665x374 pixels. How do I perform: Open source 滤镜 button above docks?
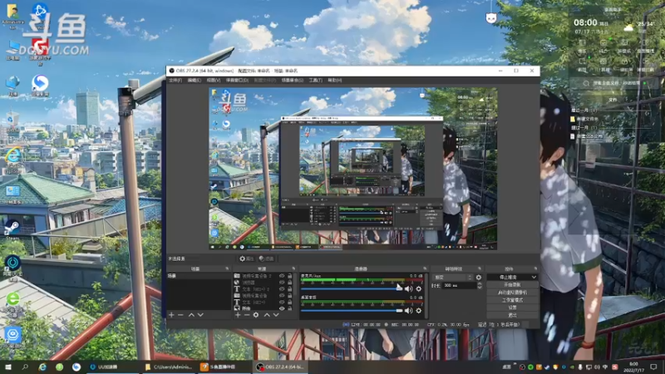(x=266, y=258)
